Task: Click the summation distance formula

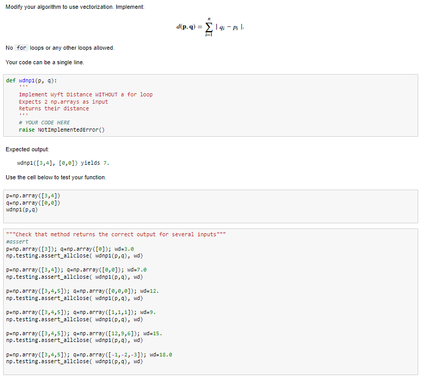Action: [210, 26]
